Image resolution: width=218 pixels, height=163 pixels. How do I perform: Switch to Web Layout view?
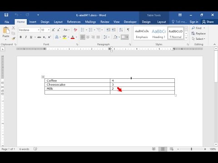point(172,149)
